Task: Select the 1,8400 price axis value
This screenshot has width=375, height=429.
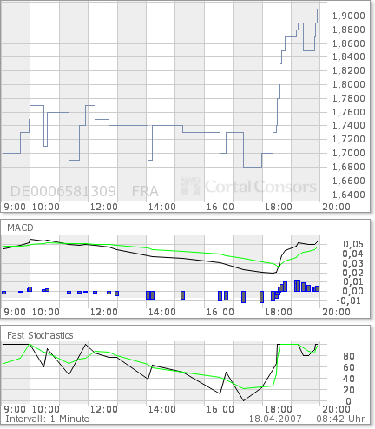Action: pyautogui.click(x=348, y=56)
